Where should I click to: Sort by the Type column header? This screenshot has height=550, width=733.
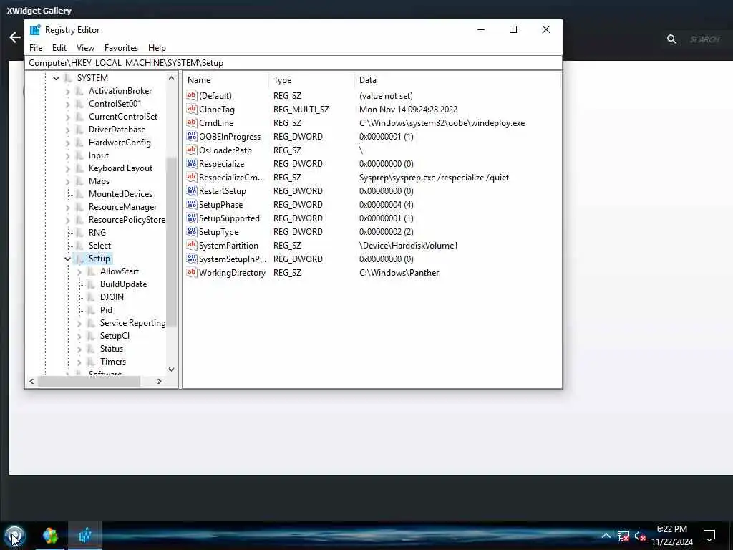click(312, 80)
